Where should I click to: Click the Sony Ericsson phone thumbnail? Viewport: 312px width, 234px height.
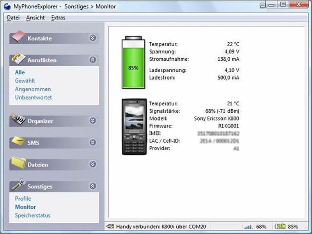tap(134, 127)
